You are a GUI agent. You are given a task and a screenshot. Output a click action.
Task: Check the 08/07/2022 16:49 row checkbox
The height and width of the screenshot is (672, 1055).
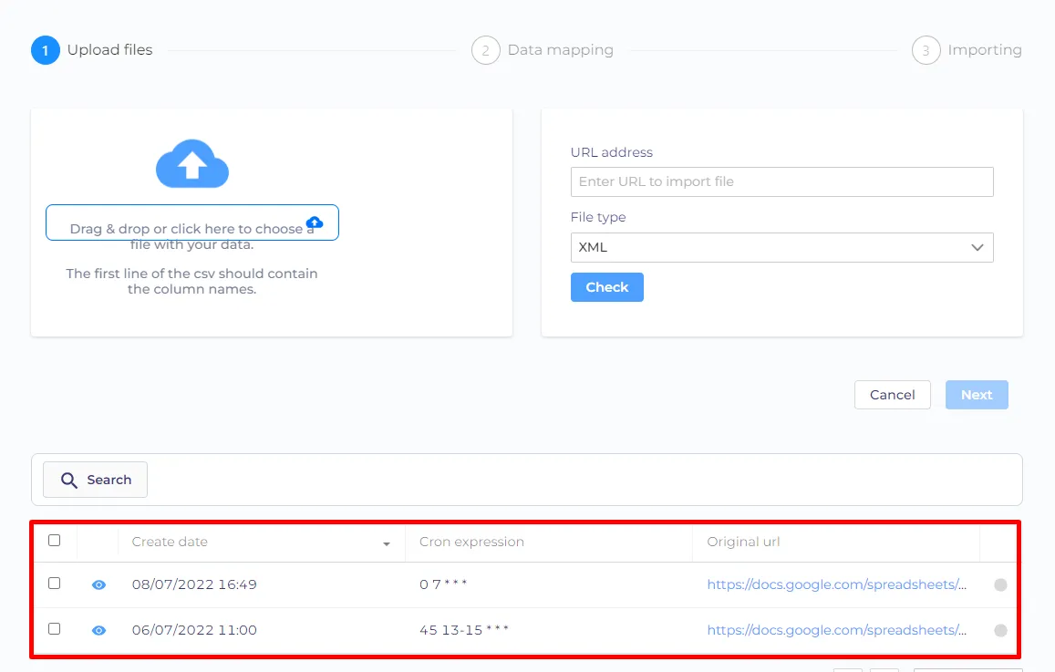click(x=55, y=584)
